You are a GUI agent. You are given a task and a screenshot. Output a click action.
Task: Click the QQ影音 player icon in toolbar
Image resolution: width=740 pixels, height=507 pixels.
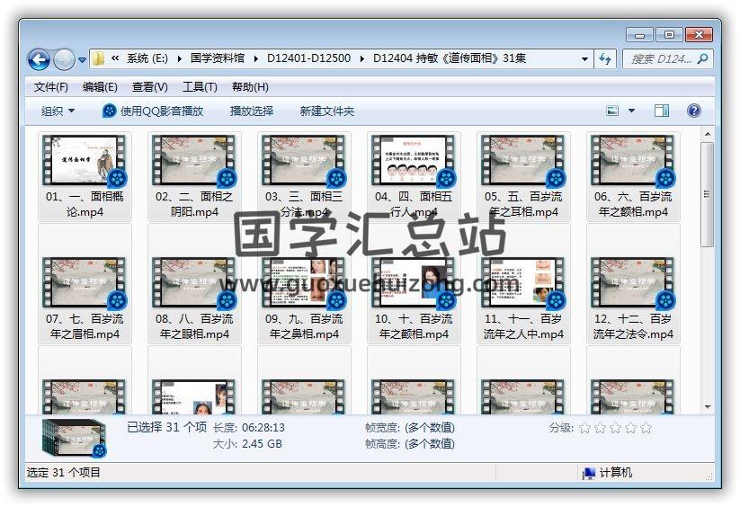tap(109, 111)
